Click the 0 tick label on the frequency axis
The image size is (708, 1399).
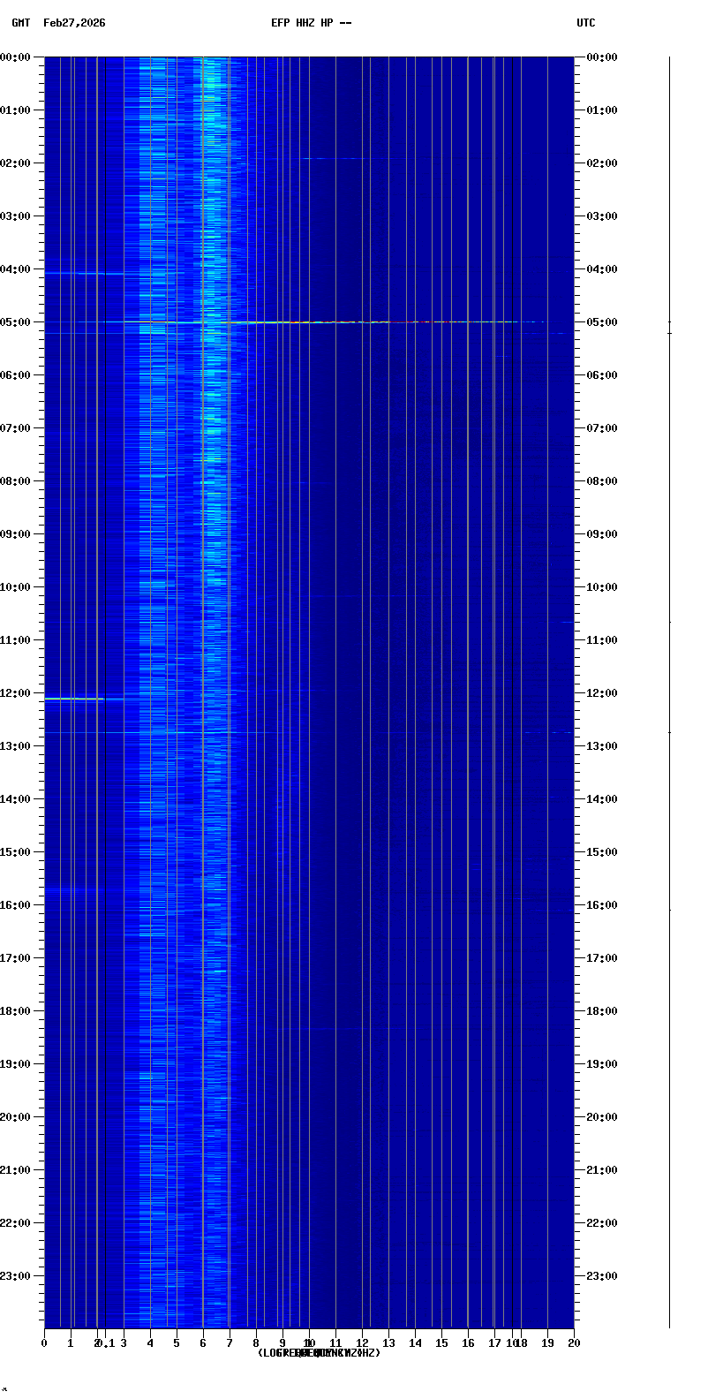coord(44,1343)
